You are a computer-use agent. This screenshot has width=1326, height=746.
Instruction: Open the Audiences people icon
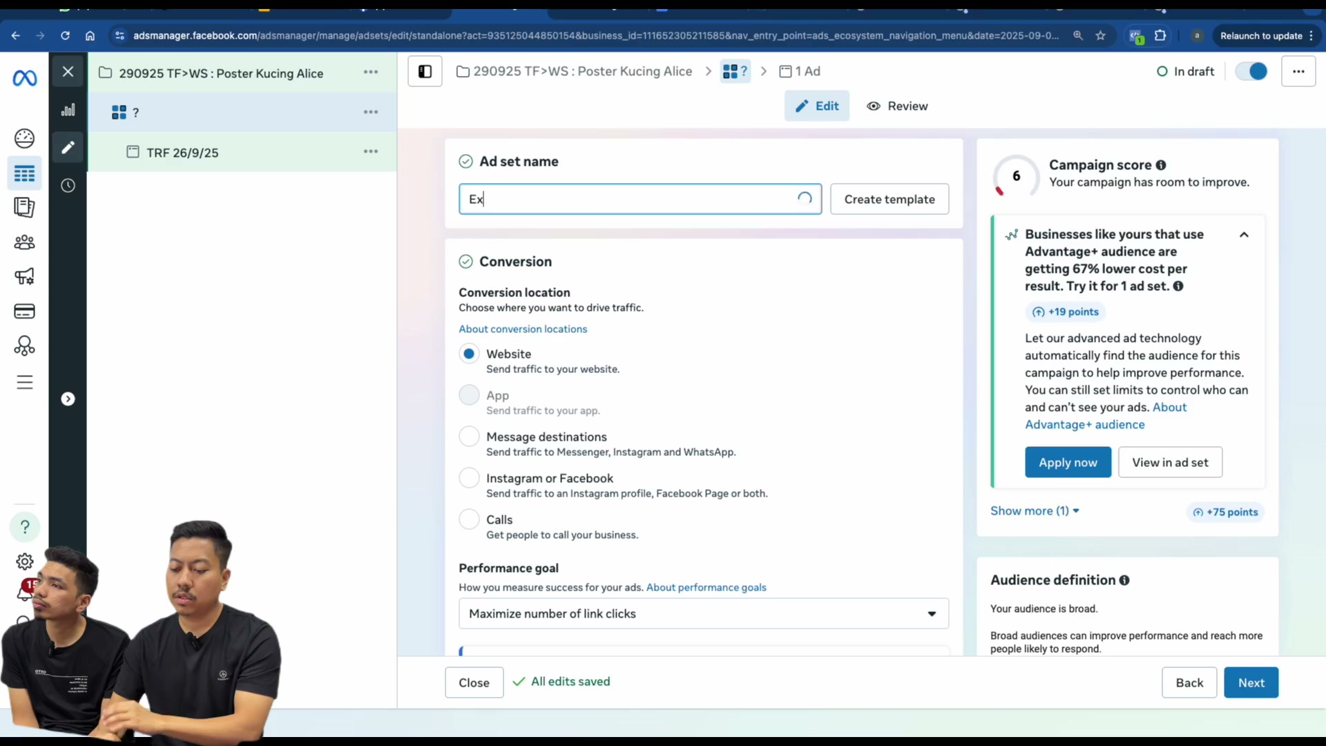[x=25, y=242]
